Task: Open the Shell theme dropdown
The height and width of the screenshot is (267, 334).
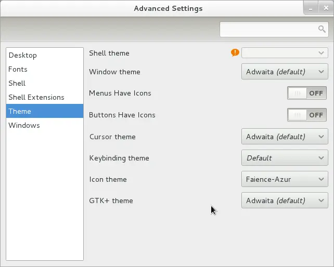Action: 285,53
